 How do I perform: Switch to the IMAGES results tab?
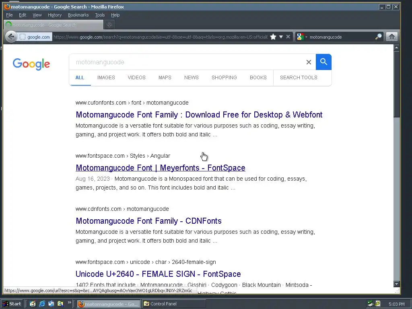coord(106,78)
